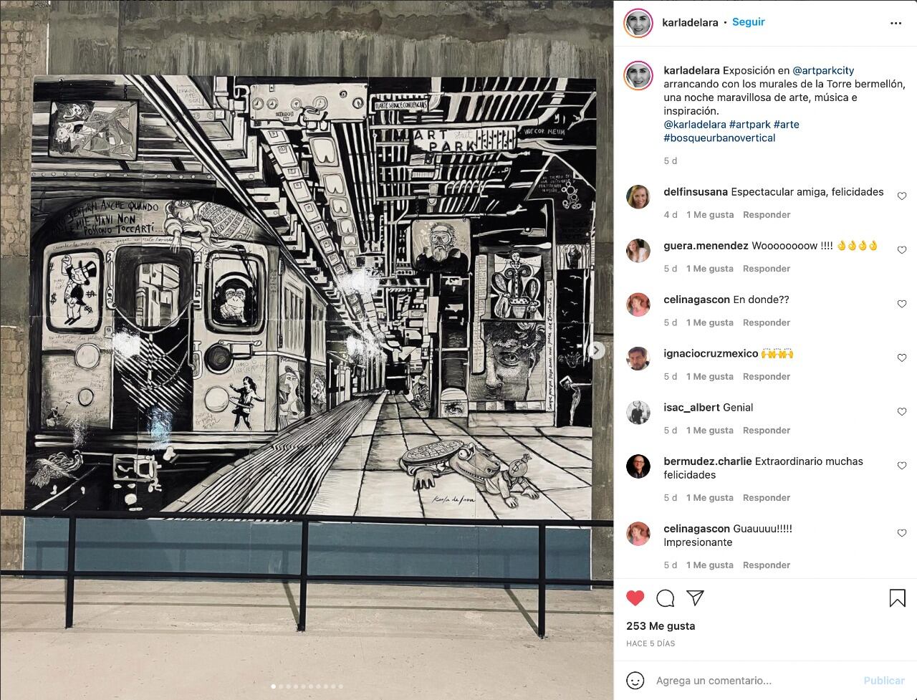Viewport: 917px width, 700px height.
Task: Save post with the bookmark icon
Action: 897,598
